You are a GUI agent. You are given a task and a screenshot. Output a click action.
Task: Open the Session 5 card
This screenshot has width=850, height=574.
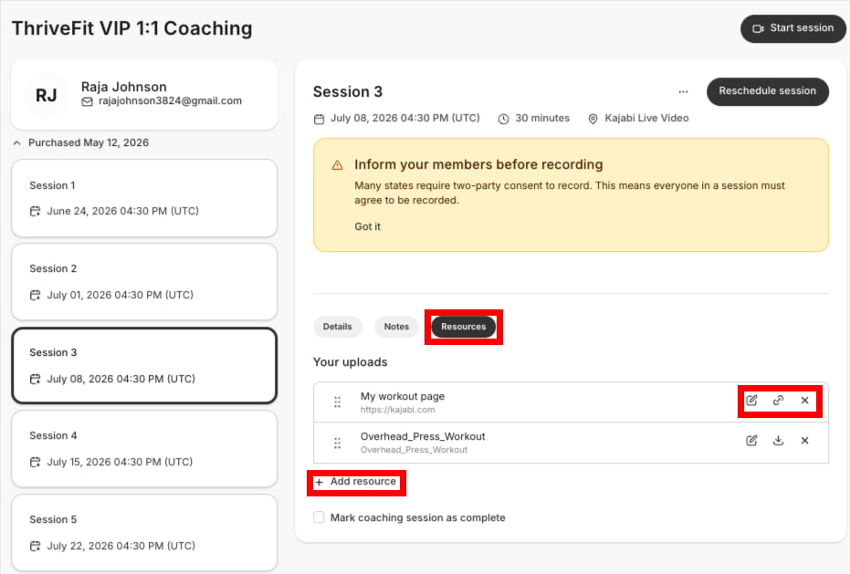144,532
